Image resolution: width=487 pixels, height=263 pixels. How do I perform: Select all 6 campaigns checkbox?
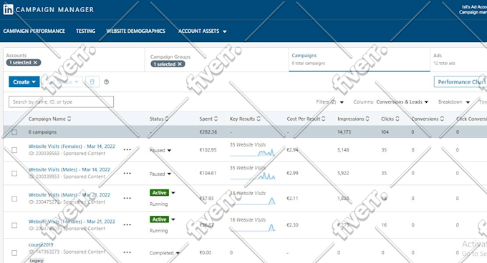pyautogui.click(x=14, y=132)
